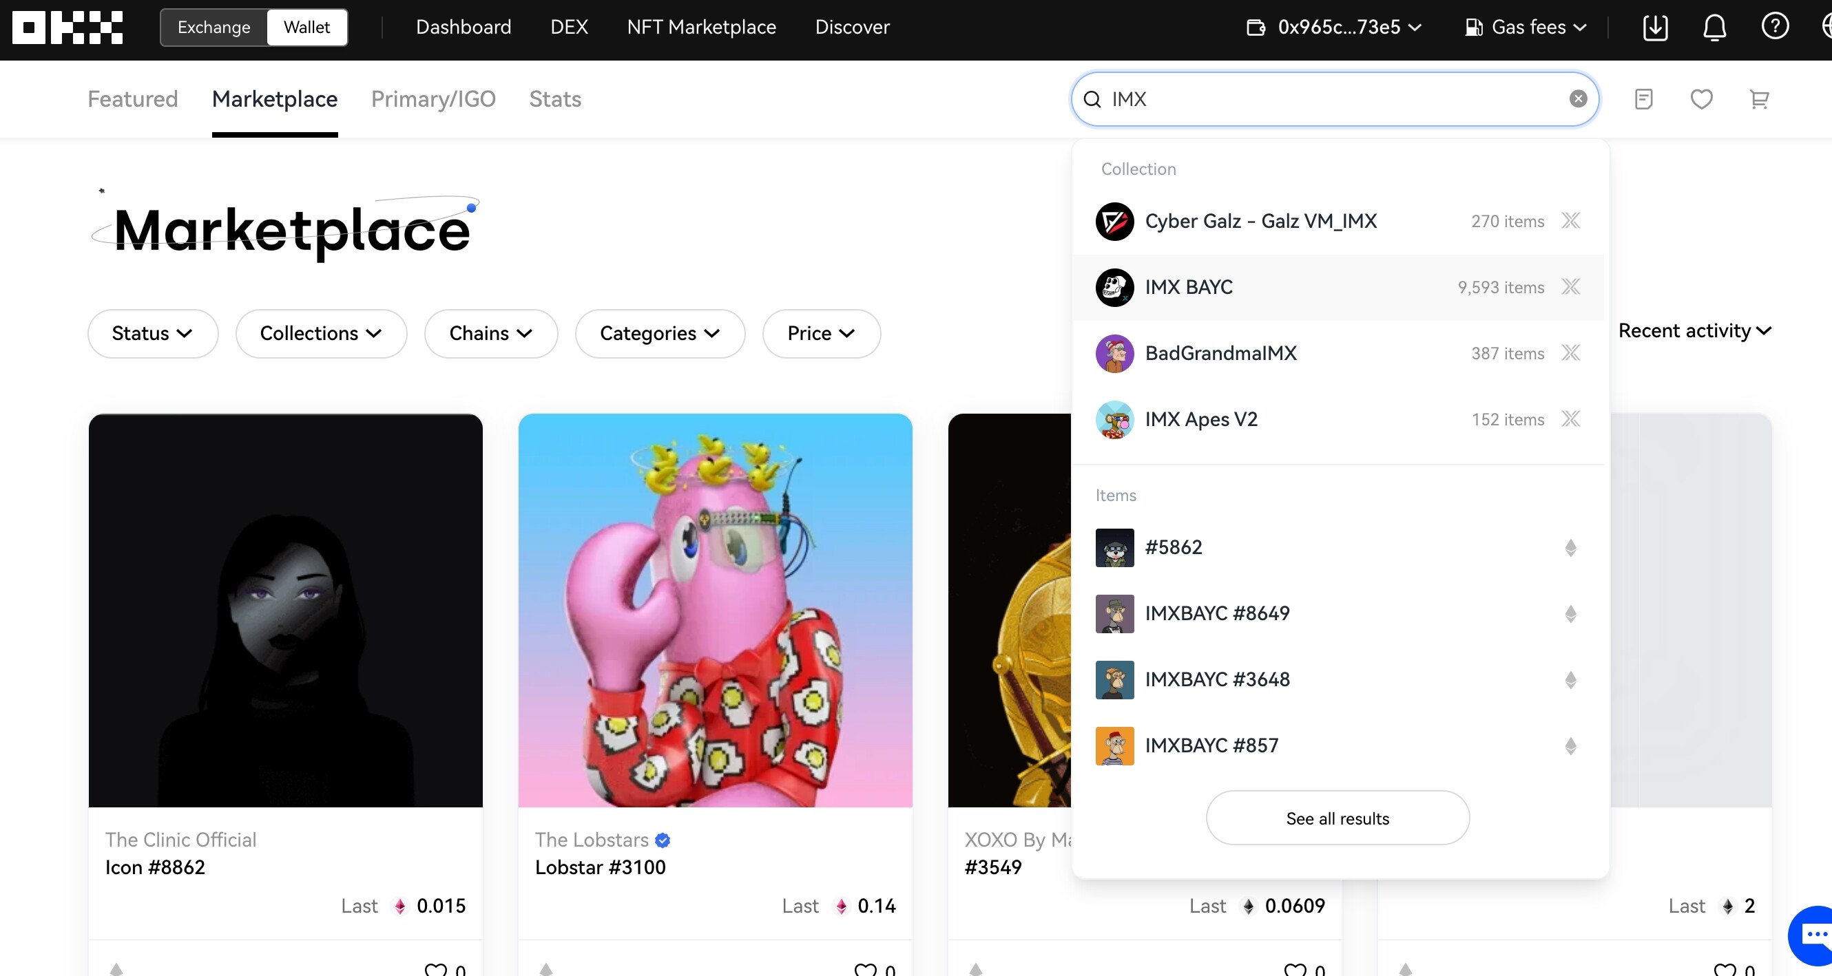Open the Icon #8862 NFT image

[x=285, y=611]
